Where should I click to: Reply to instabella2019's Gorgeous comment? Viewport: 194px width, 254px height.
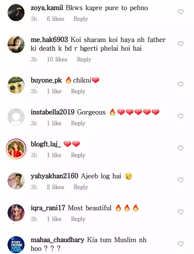(x=78, y=123)
